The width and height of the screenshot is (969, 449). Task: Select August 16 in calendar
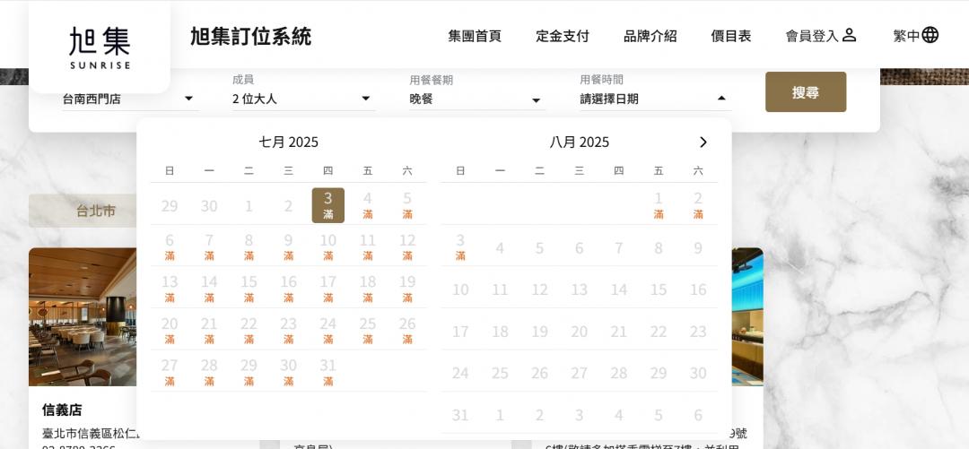click(698, 289)
